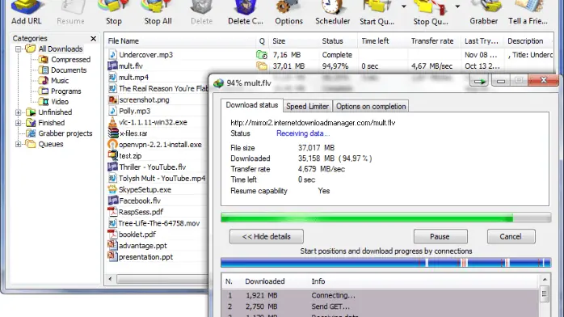Close the Categories panel
This screenshot has width=564, height=317.
pos(93,39)
